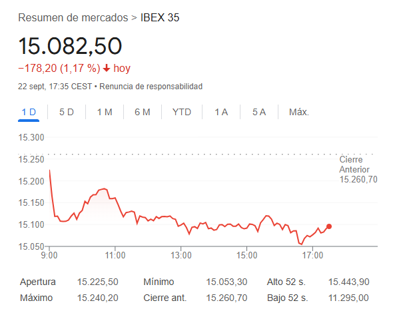The height and width of the screenshot is (313, 413).
Task: Open Renuncia de responsabilidad disclaimer link
Action: (x=151, y=87)
